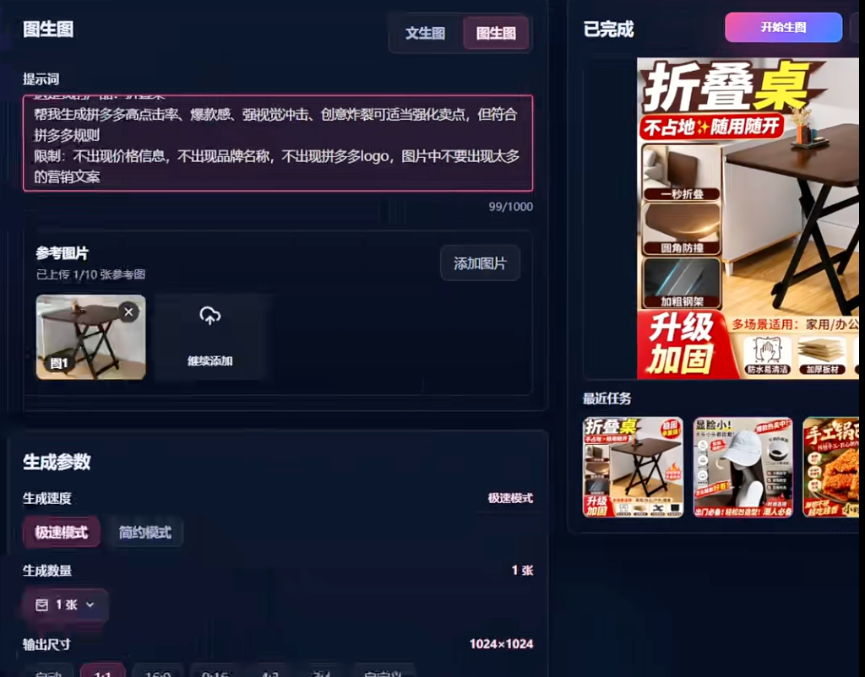The width and height of the screenshot is (865, 677).
Task: Click the 参考图片 label
Action: pyautogui.click(x=62, y=253)
